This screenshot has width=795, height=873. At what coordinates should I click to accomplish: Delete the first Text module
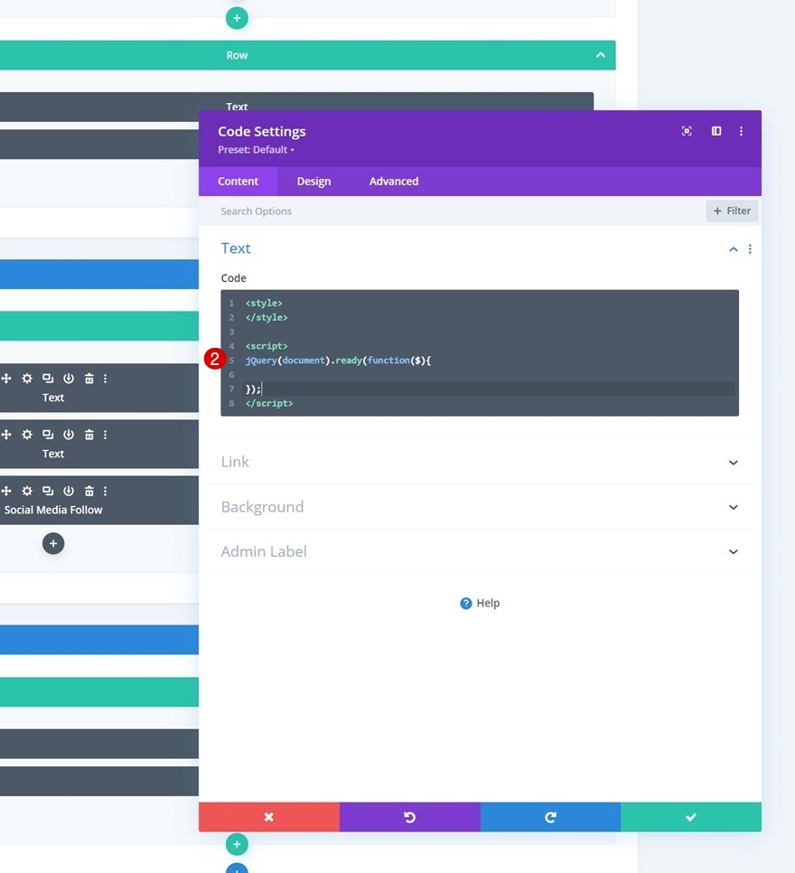pos(89,379)
